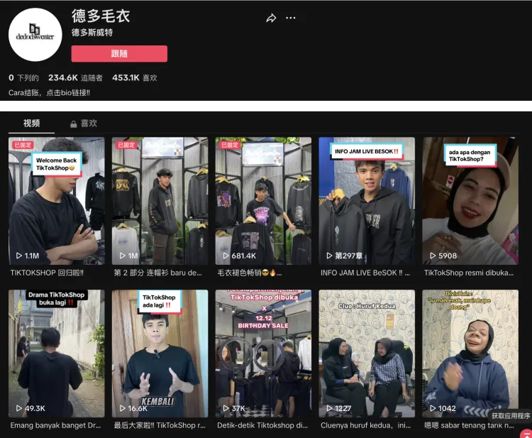Click the play icon next to 37K
The image size is (532, 438).
click(226, 408)
